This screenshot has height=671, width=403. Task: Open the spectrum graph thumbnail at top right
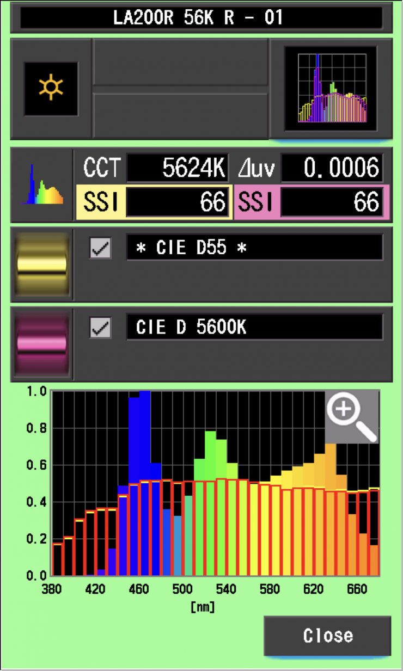[x=332, y=88]
